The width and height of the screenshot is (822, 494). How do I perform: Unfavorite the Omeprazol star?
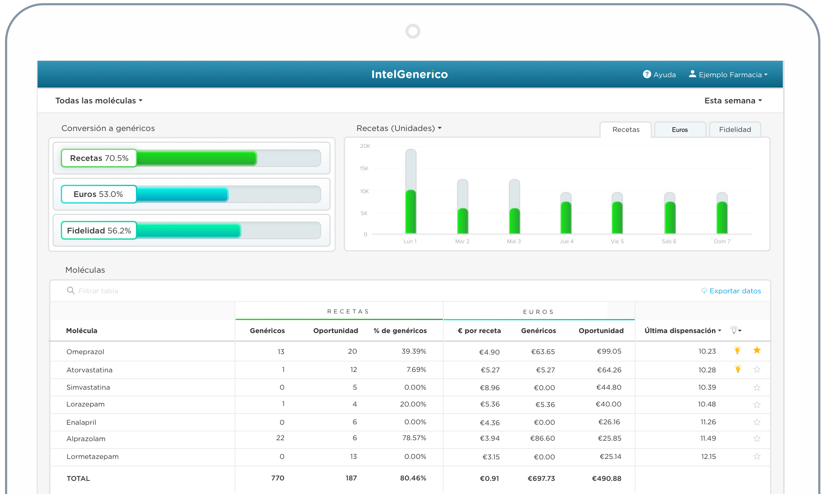click(757, 350)
